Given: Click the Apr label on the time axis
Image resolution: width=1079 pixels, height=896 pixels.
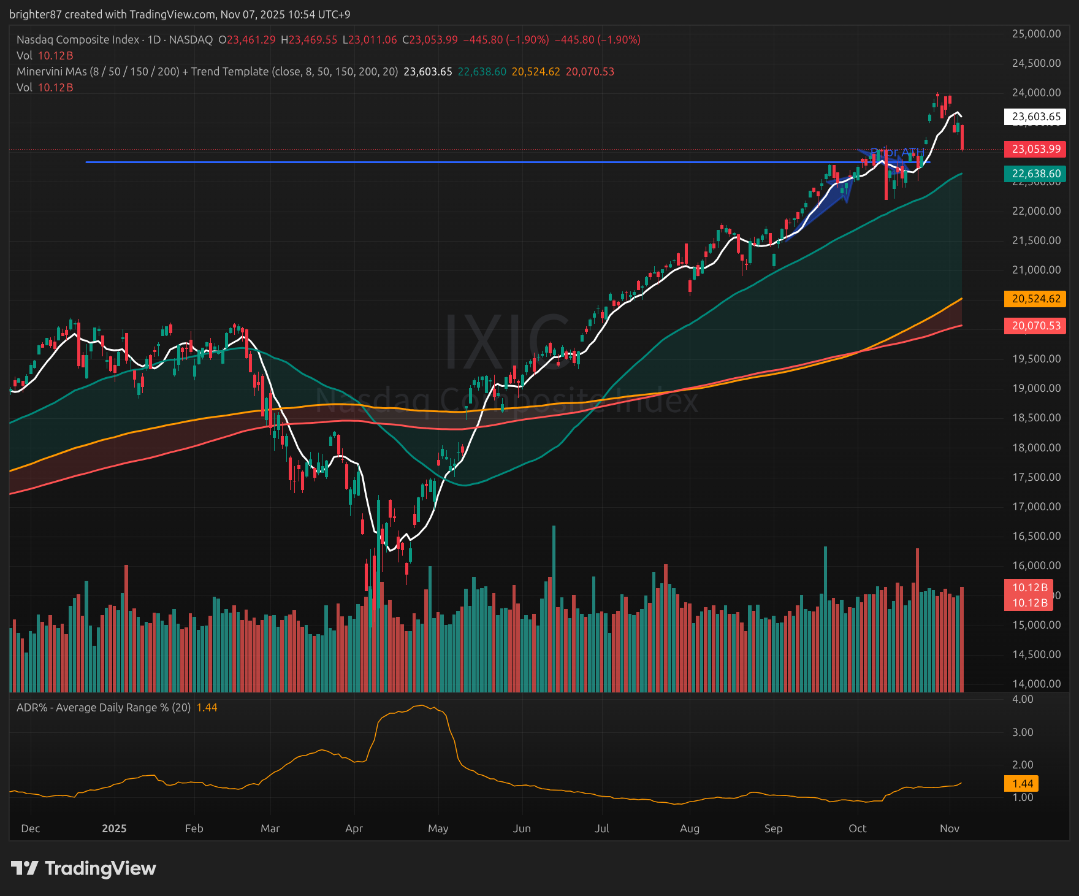Looking at the screenshot, I should (x=354, y=829).
